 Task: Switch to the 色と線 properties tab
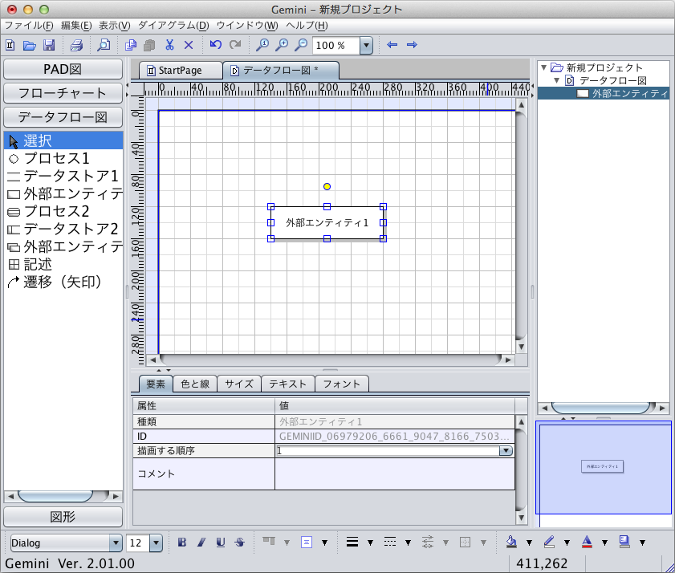(x=195, y=384)
